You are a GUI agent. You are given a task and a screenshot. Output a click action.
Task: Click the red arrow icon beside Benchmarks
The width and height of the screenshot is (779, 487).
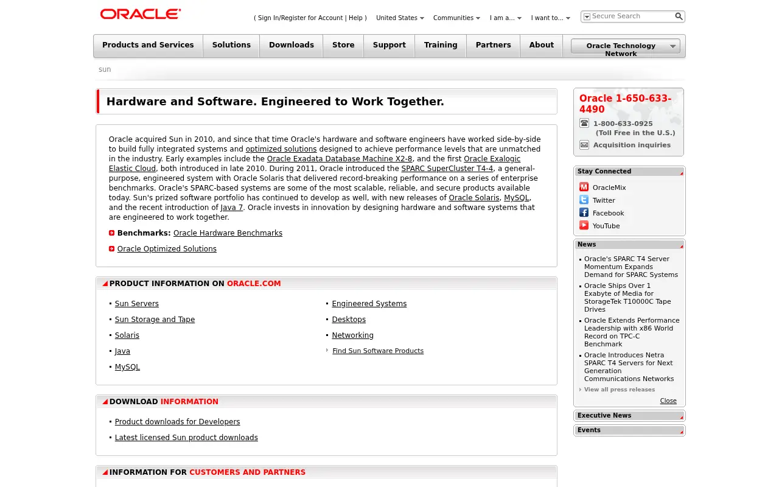pos(111,233)
